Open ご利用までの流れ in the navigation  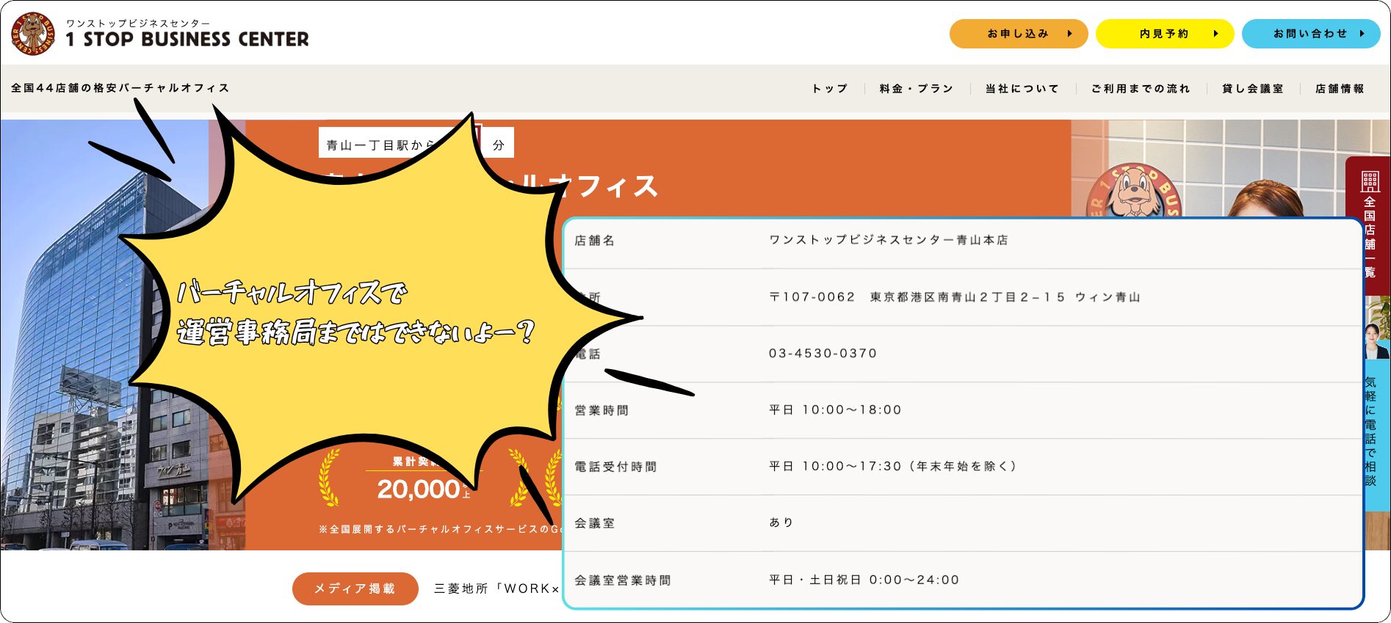(x=1140, y=89)
